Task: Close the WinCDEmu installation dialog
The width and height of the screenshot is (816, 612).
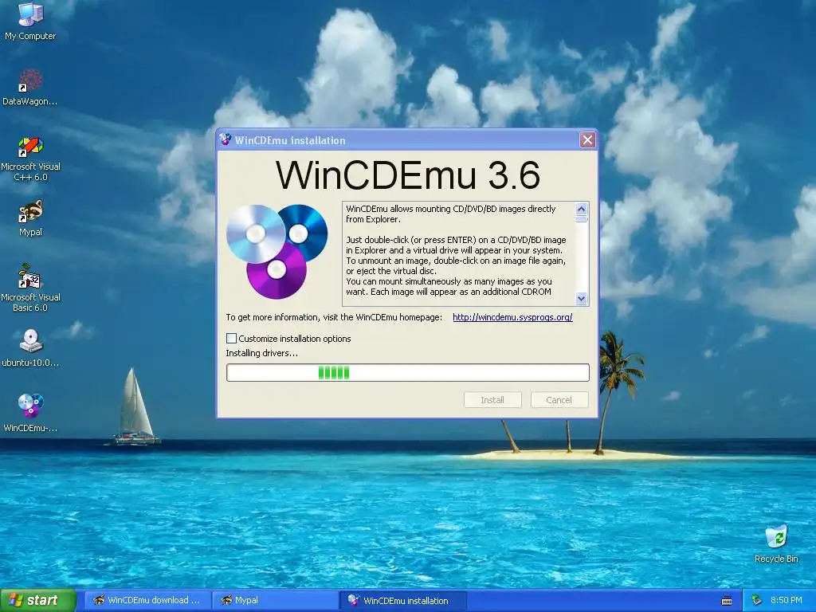Action: [587, 139]
